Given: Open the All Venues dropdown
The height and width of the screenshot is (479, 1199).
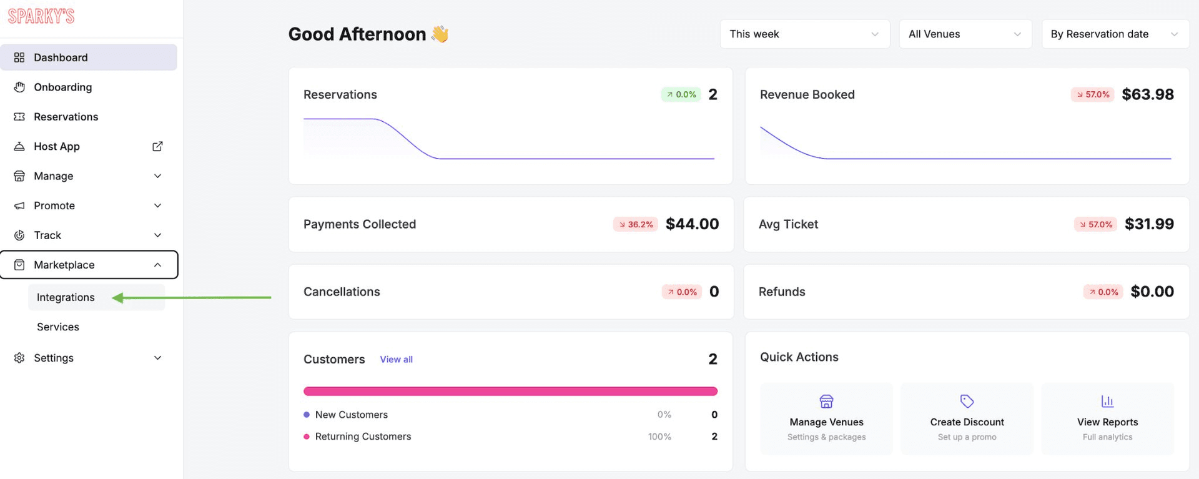Looking at the screenshot, I should (x=965, y=34).
